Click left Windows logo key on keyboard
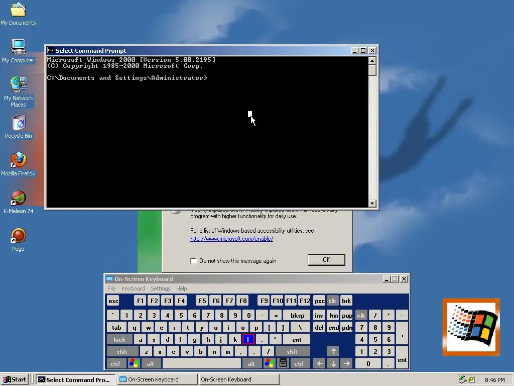Viewport: 514px width, 386px height. (134, 363)
